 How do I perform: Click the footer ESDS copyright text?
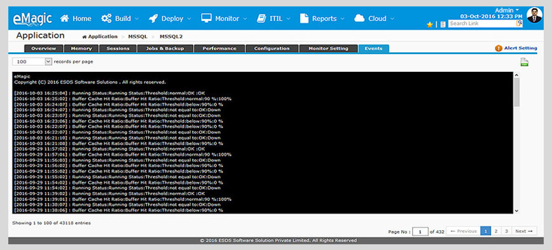279,240
